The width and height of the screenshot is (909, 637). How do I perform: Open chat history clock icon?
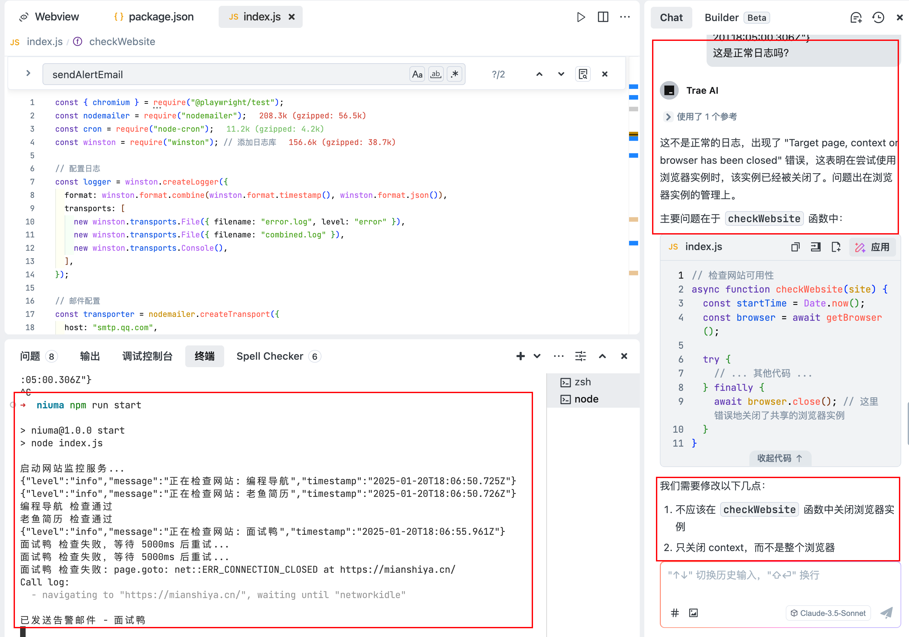[x=878, y=18]
